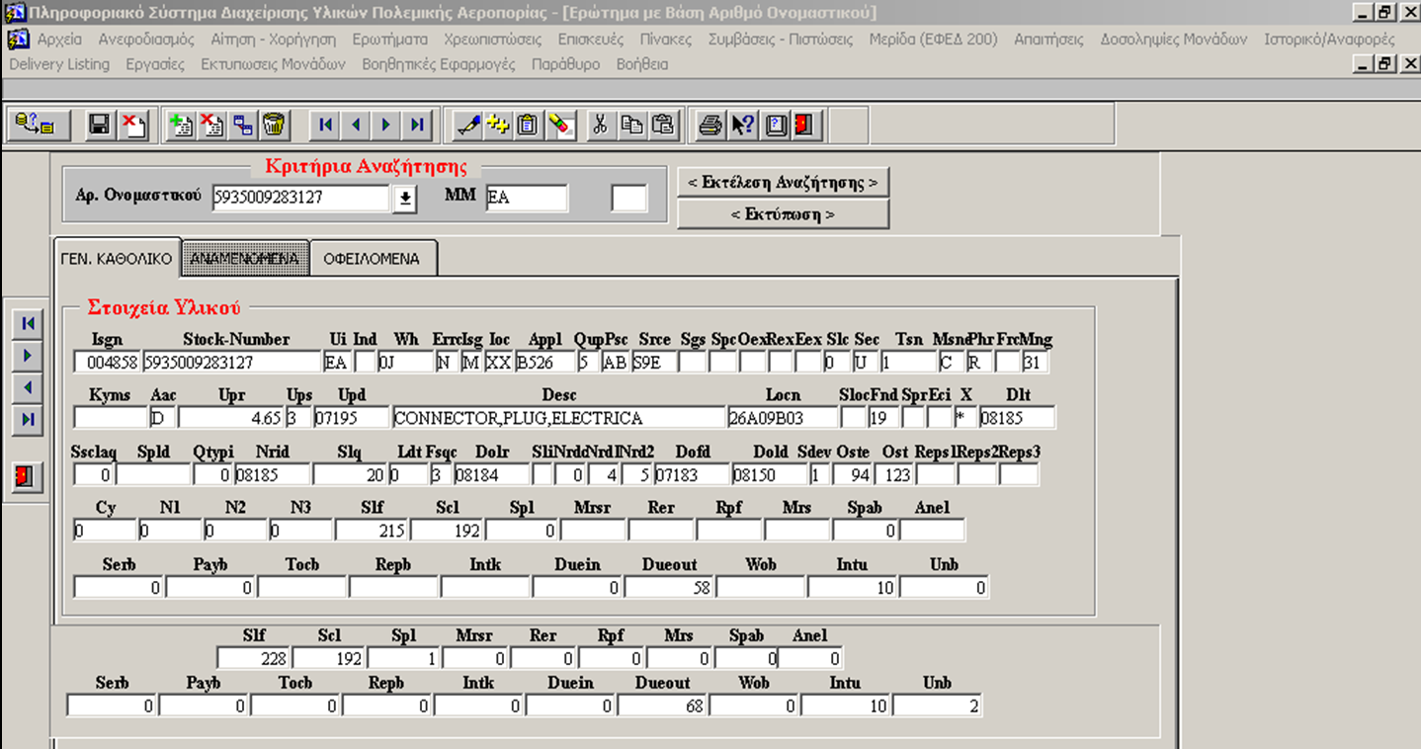
Task: Click the green plus insert record icon
Action: coord(181,125)
